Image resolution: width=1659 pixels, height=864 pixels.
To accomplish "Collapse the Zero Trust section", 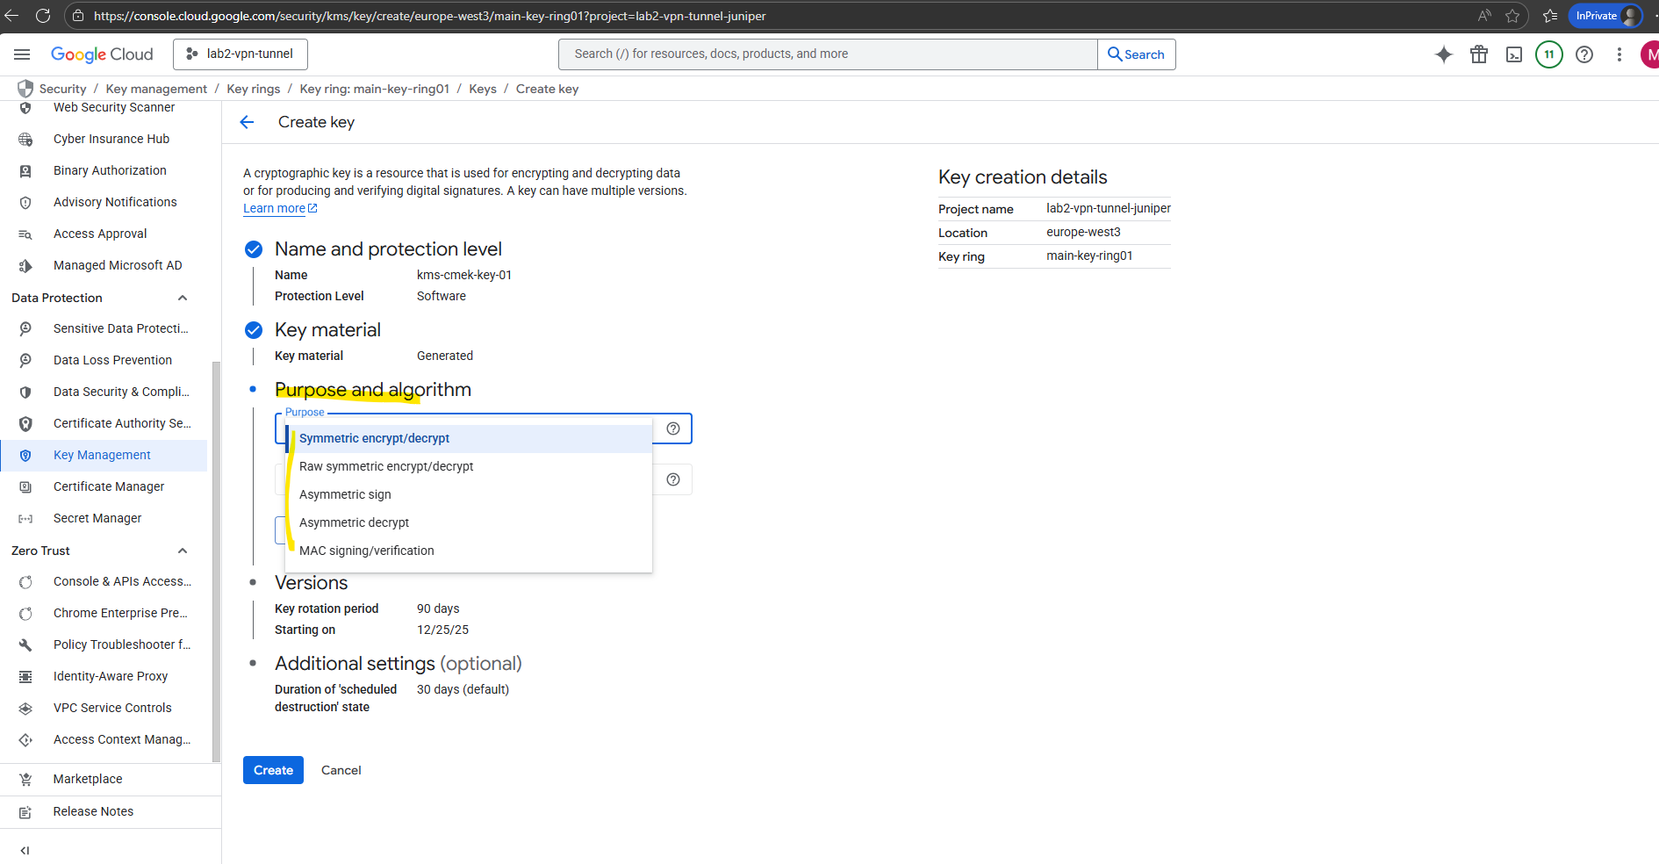I will point(183,551).
